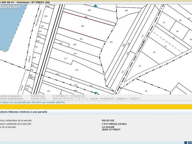
Task: Select parcel 380 on the cadastral map
Action: click(x=75, y=44)
